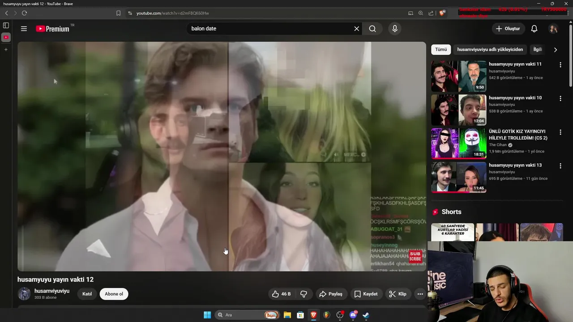The height and width of the screenshot is (322, 573).
Task: Open the Windows Start button
Action: 207,315
